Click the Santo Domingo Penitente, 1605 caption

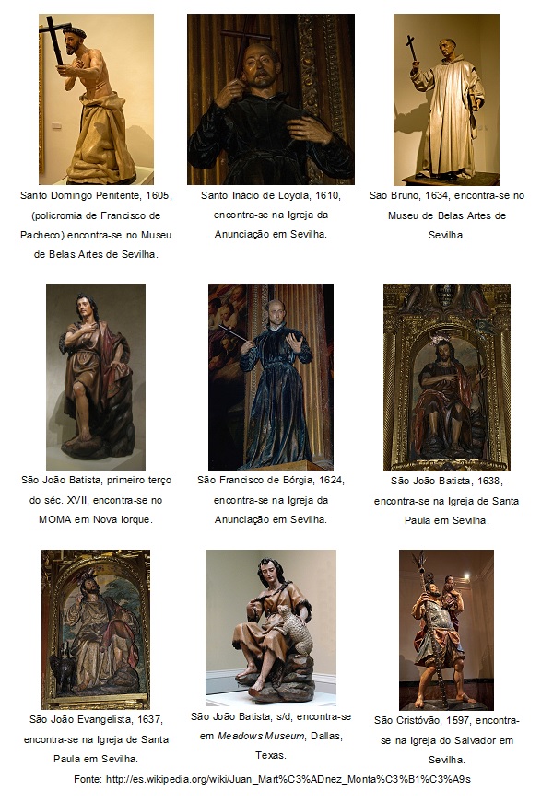click(96, 225)
